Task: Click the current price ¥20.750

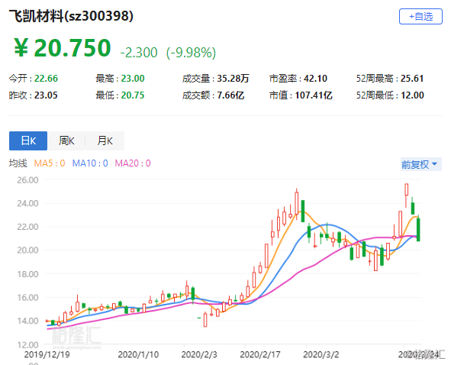Action: 63,48
